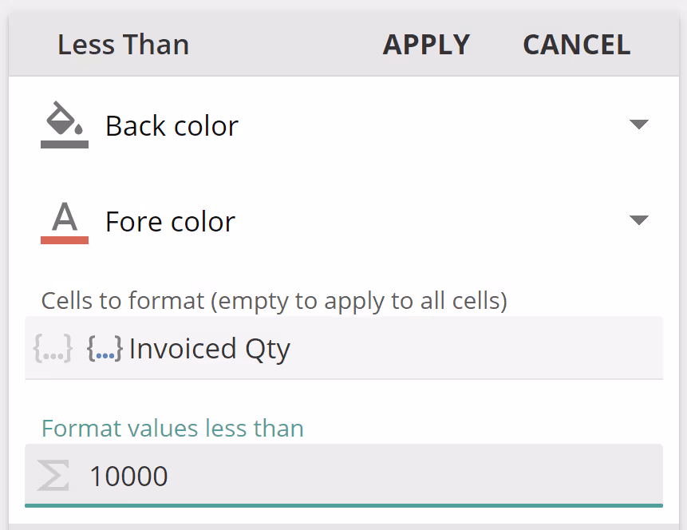687x530 pixels.
Task: Select the Back color label
Action: point(172,126)
